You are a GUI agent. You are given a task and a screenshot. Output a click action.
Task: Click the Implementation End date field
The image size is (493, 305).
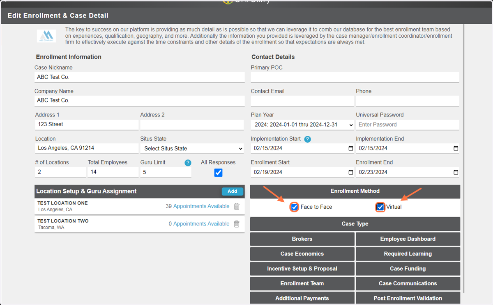click(408, 148)
